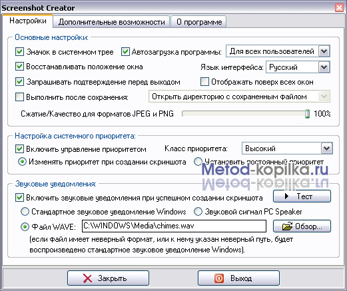
Task: Open the О программе tab
Action: click(199, 22)
